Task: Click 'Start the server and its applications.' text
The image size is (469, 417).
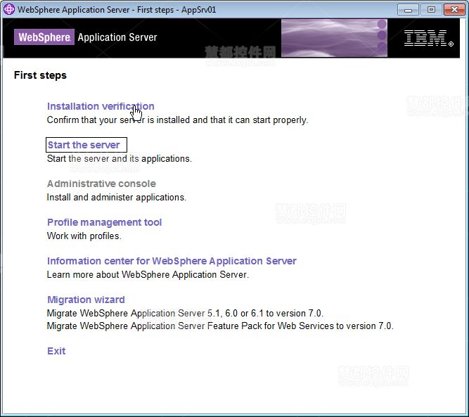Action: point(120,158)
